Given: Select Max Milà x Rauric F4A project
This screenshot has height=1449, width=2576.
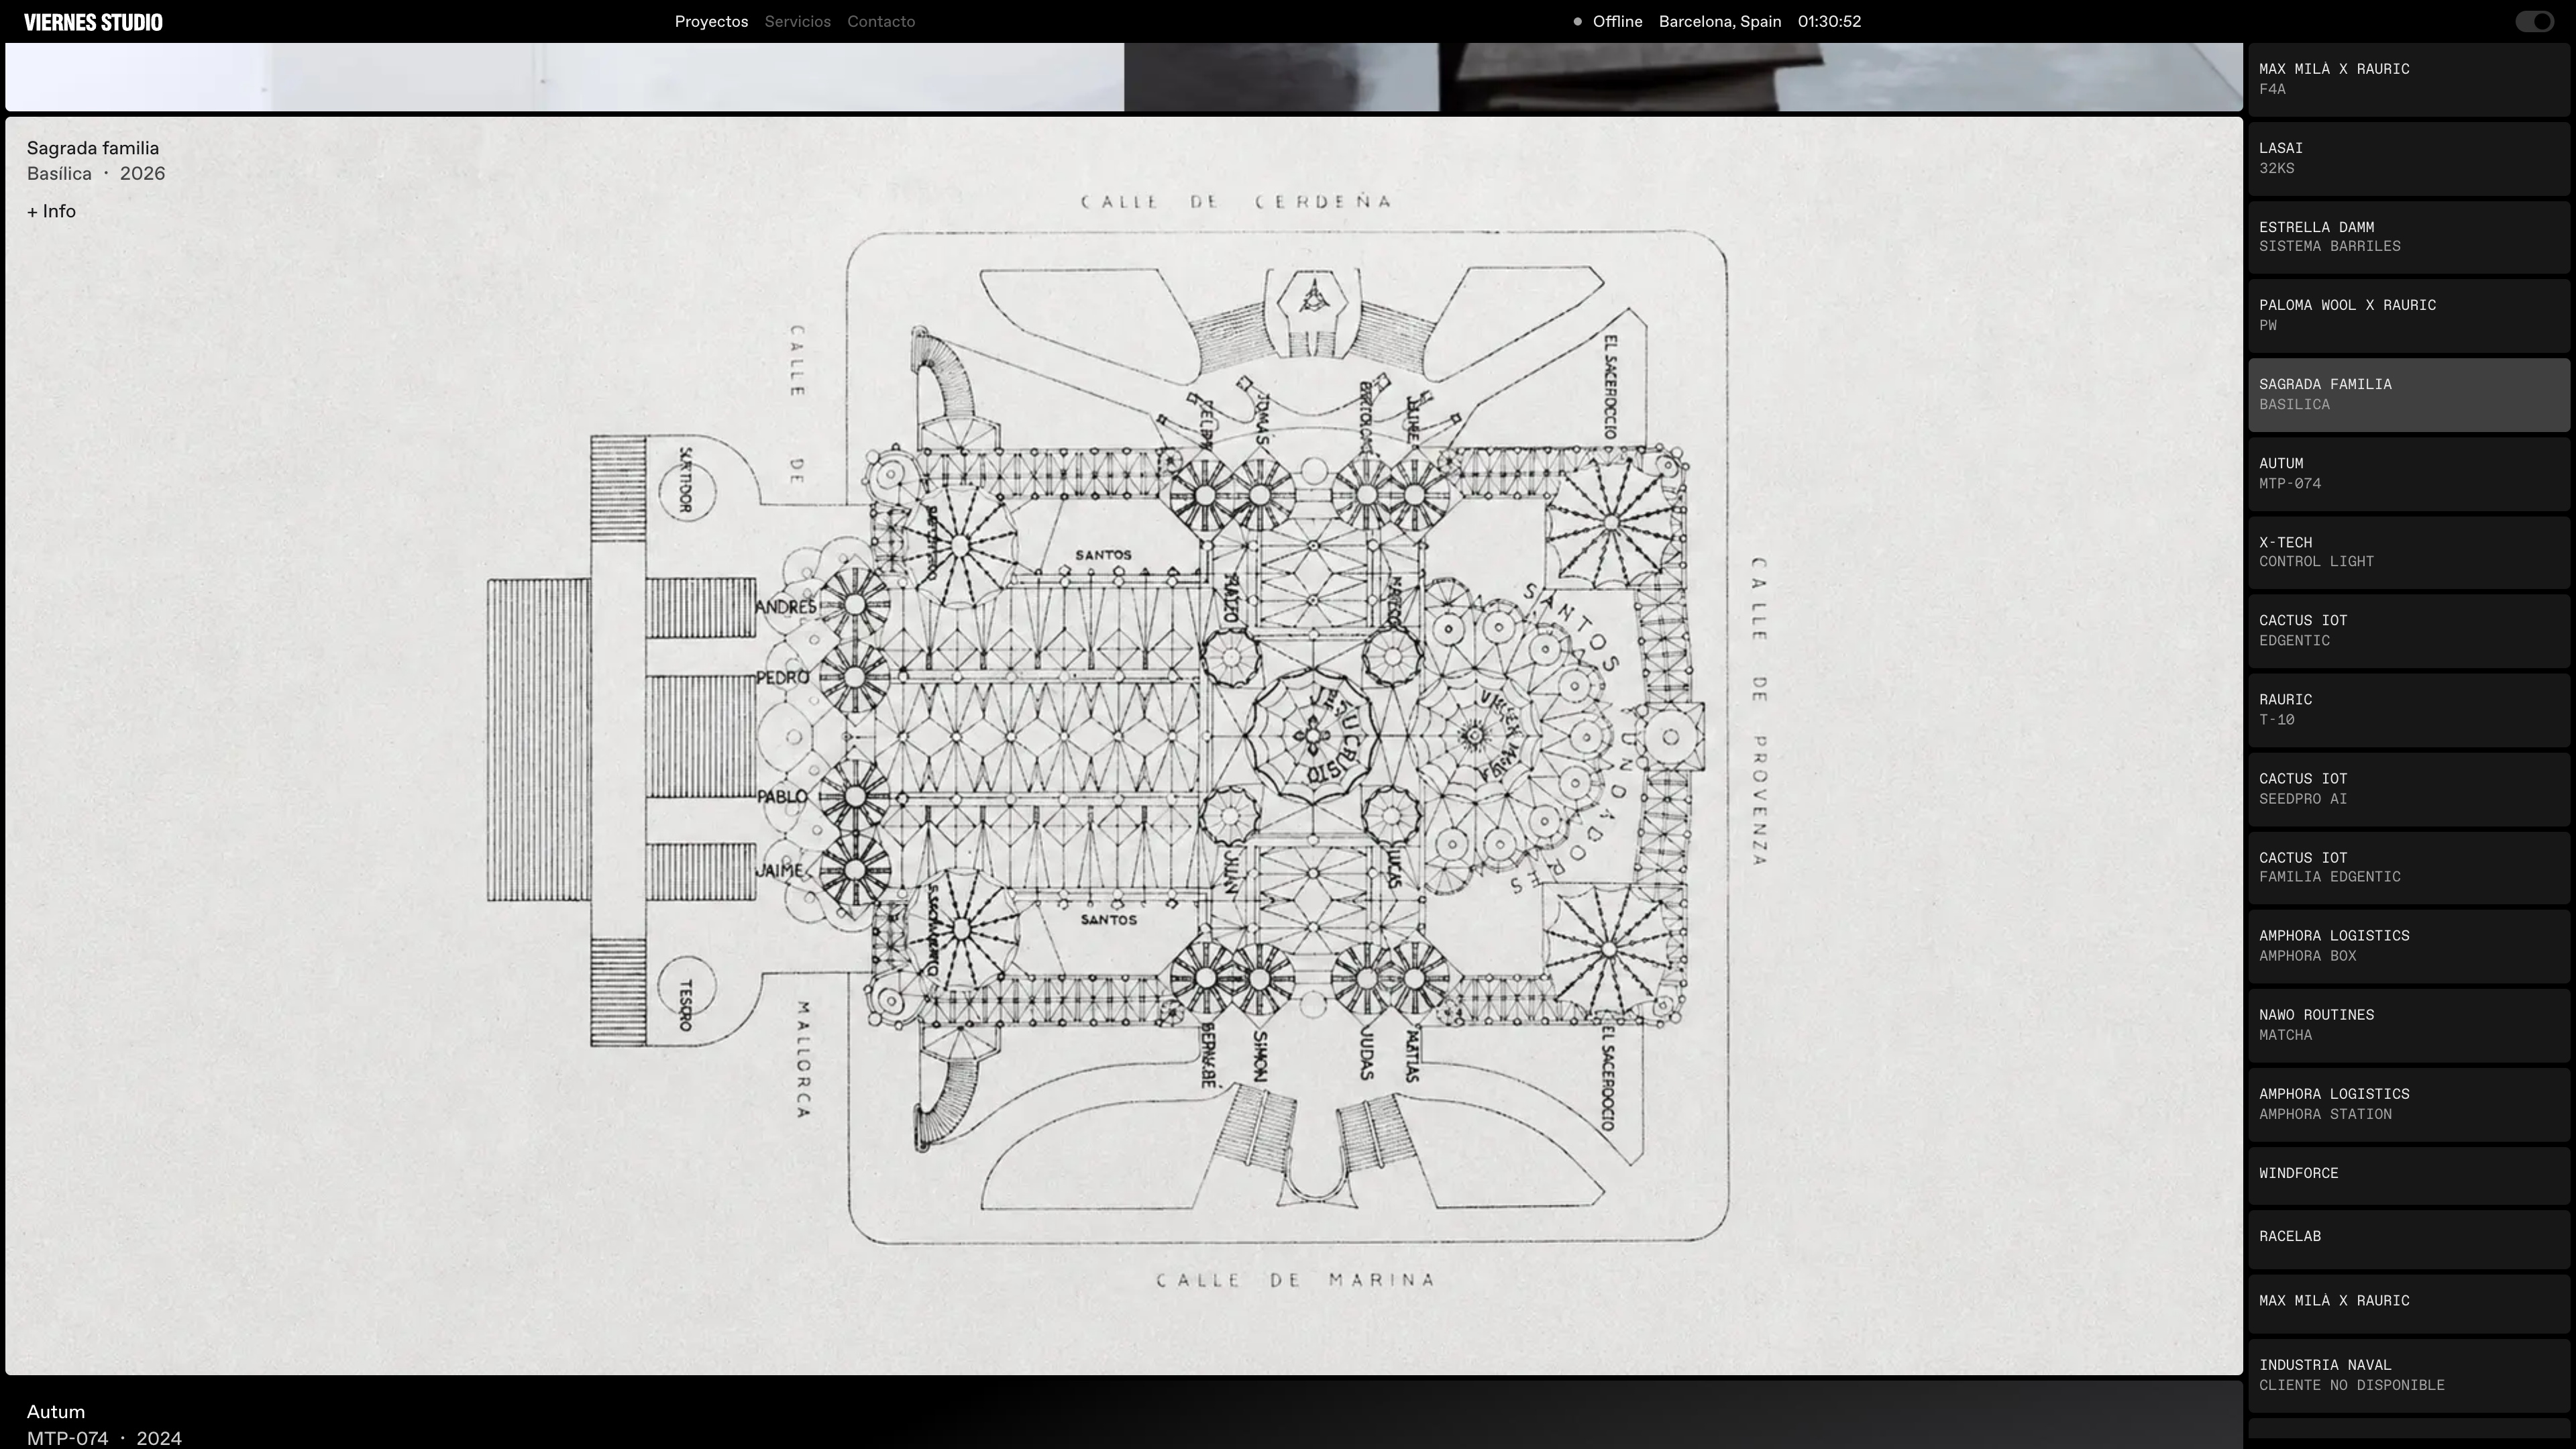Looking at the screenshot, I should (2408, 80).
